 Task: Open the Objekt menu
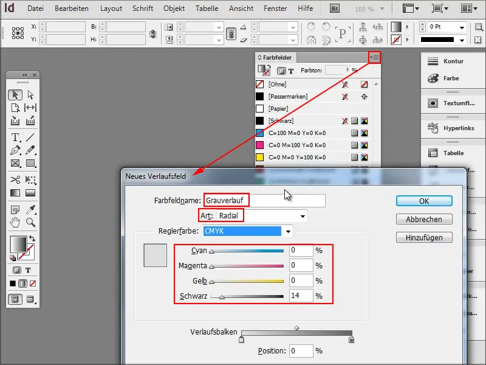174,9
